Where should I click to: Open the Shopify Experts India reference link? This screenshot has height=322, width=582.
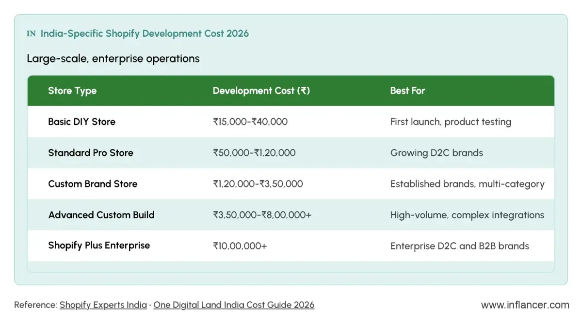[x=103, y=305]
